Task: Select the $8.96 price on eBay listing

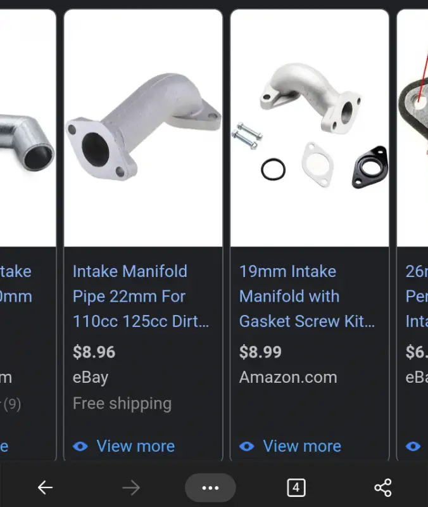Action: tap(94, 352)
